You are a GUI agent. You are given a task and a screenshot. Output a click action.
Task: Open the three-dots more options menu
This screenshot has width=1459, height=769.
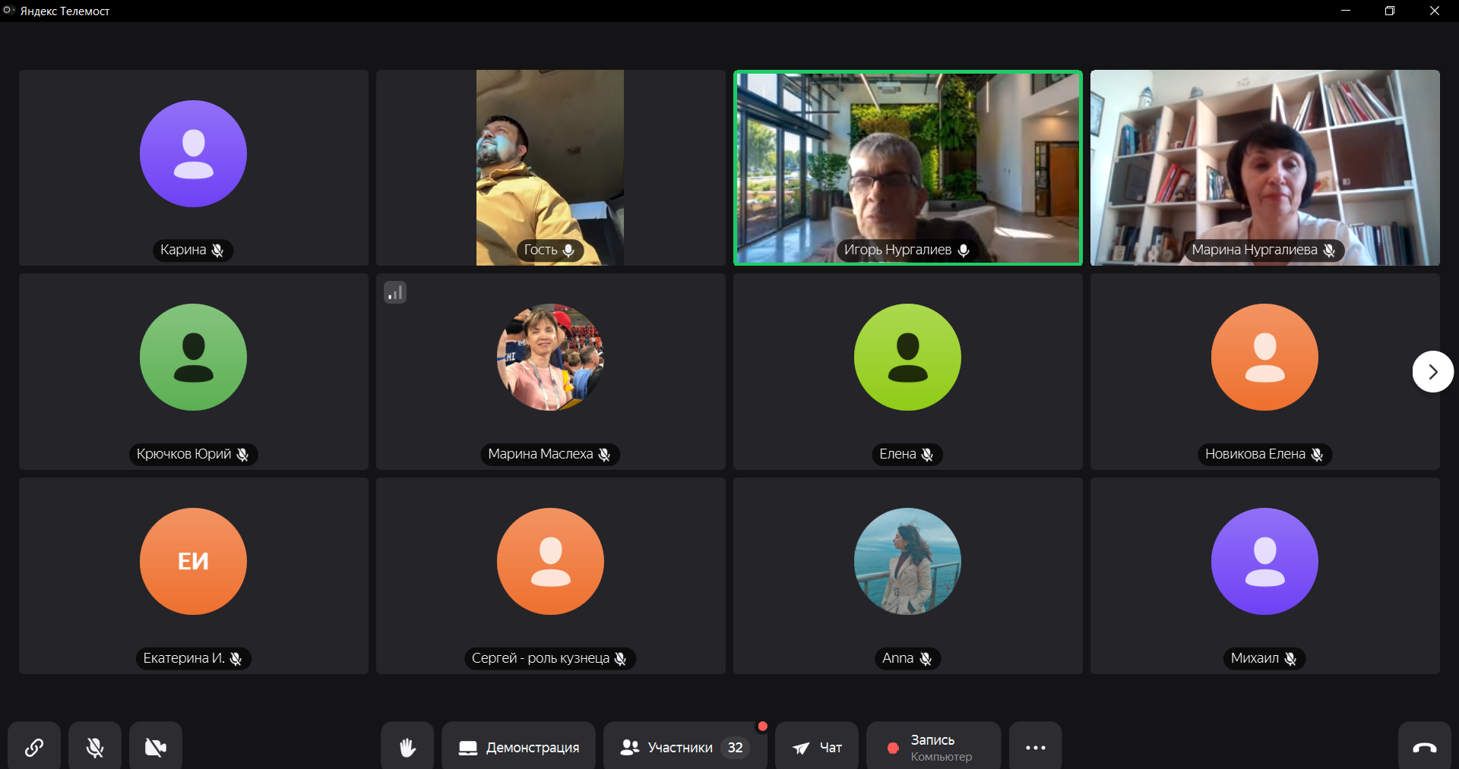1035,747
